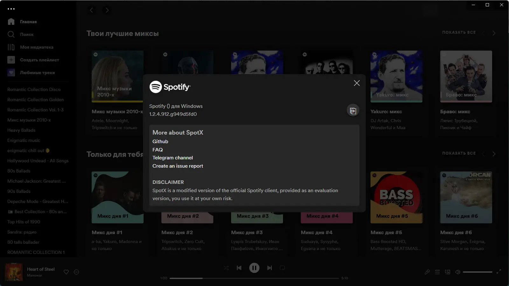This screenshot has height=286, width=509.
Task: Skip to next track
Action: [x=269, y=268]
